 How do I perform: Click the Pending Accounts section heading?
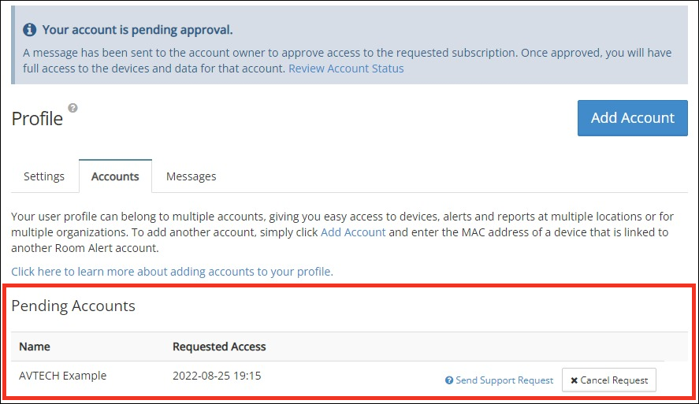(x=73, y=306)
